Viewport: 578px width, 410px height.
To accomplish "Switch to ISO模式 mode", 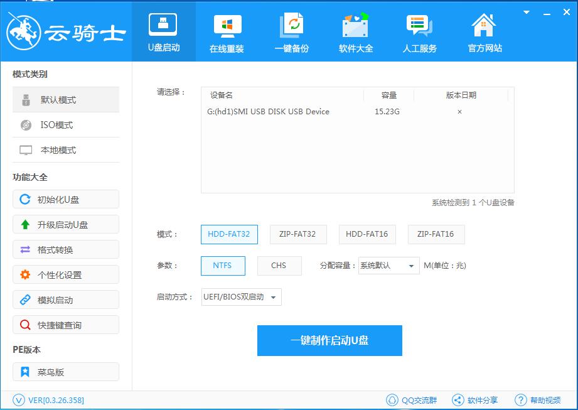I will click(x=65, y=125).
